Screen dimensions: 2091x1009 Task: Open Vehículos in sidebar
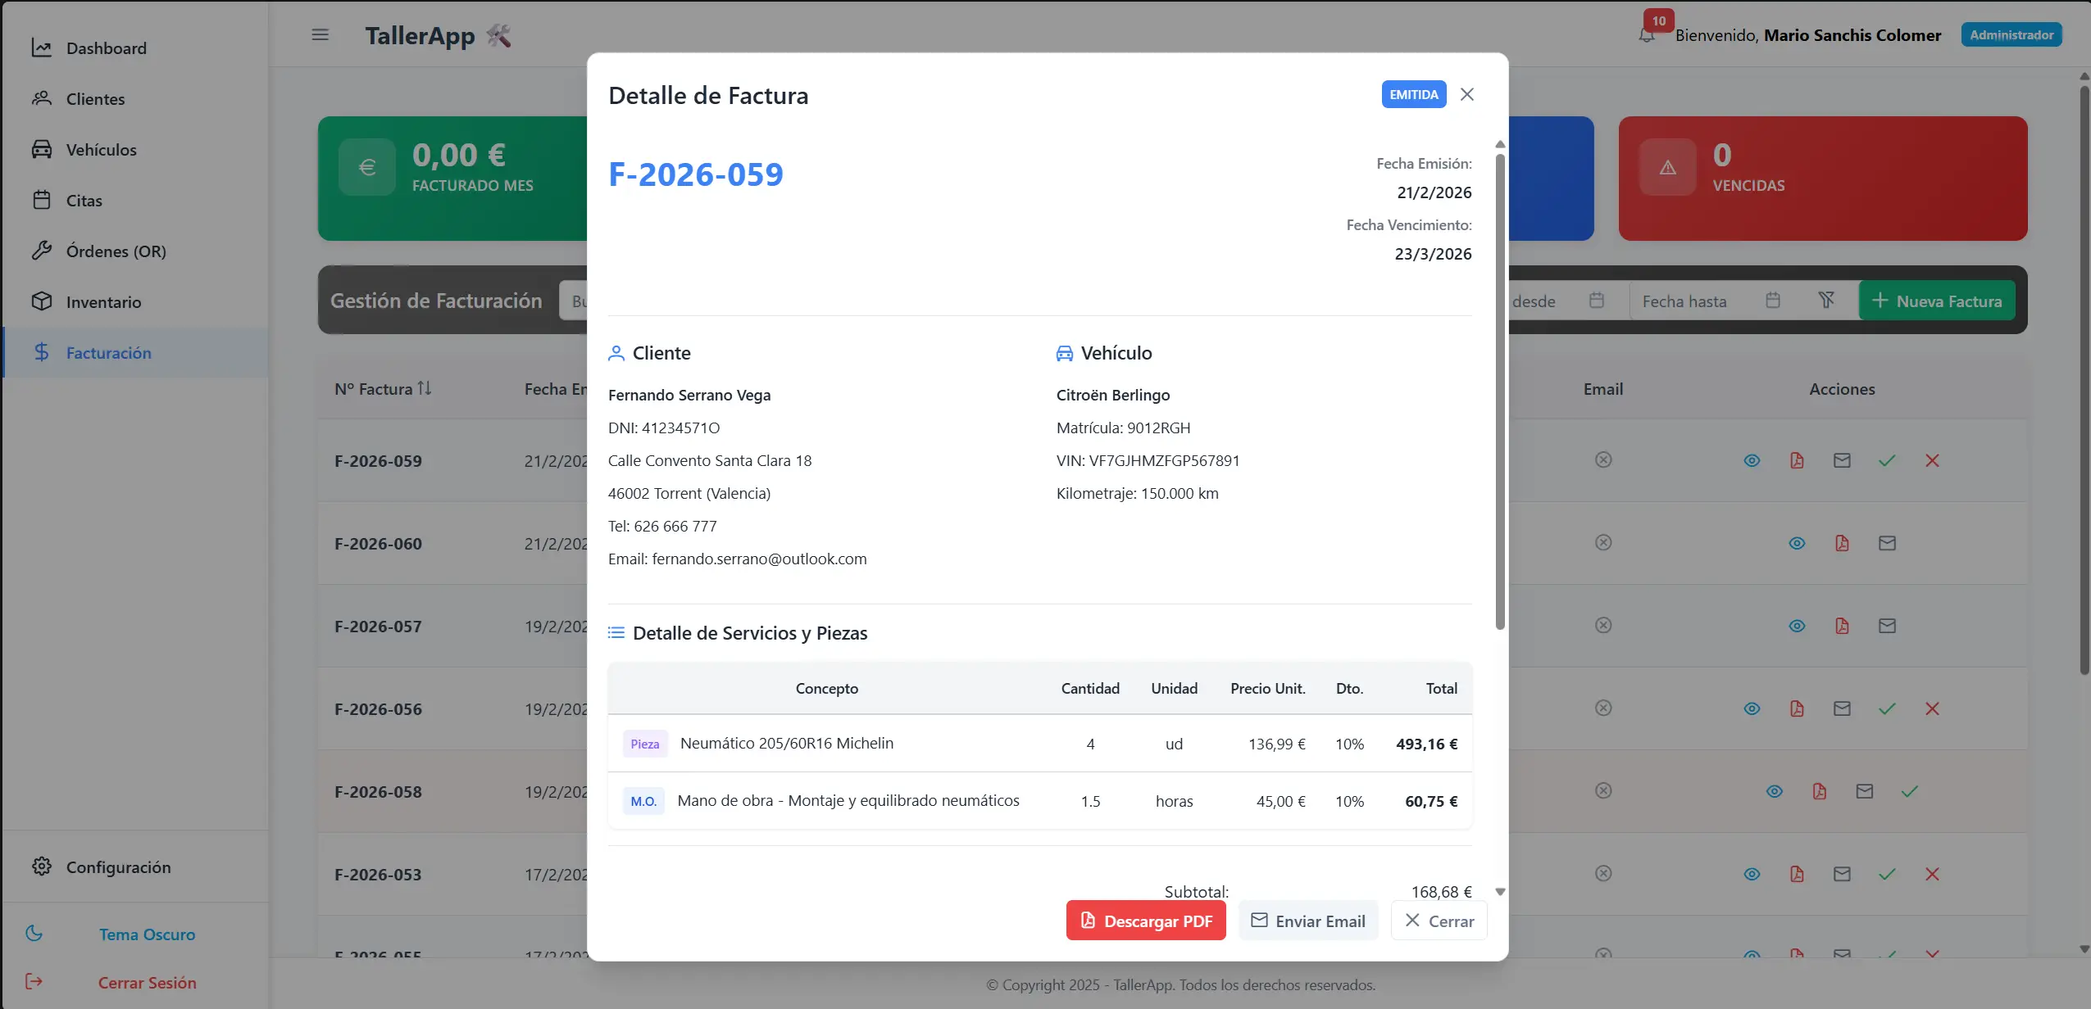click(x=135, y=150)
